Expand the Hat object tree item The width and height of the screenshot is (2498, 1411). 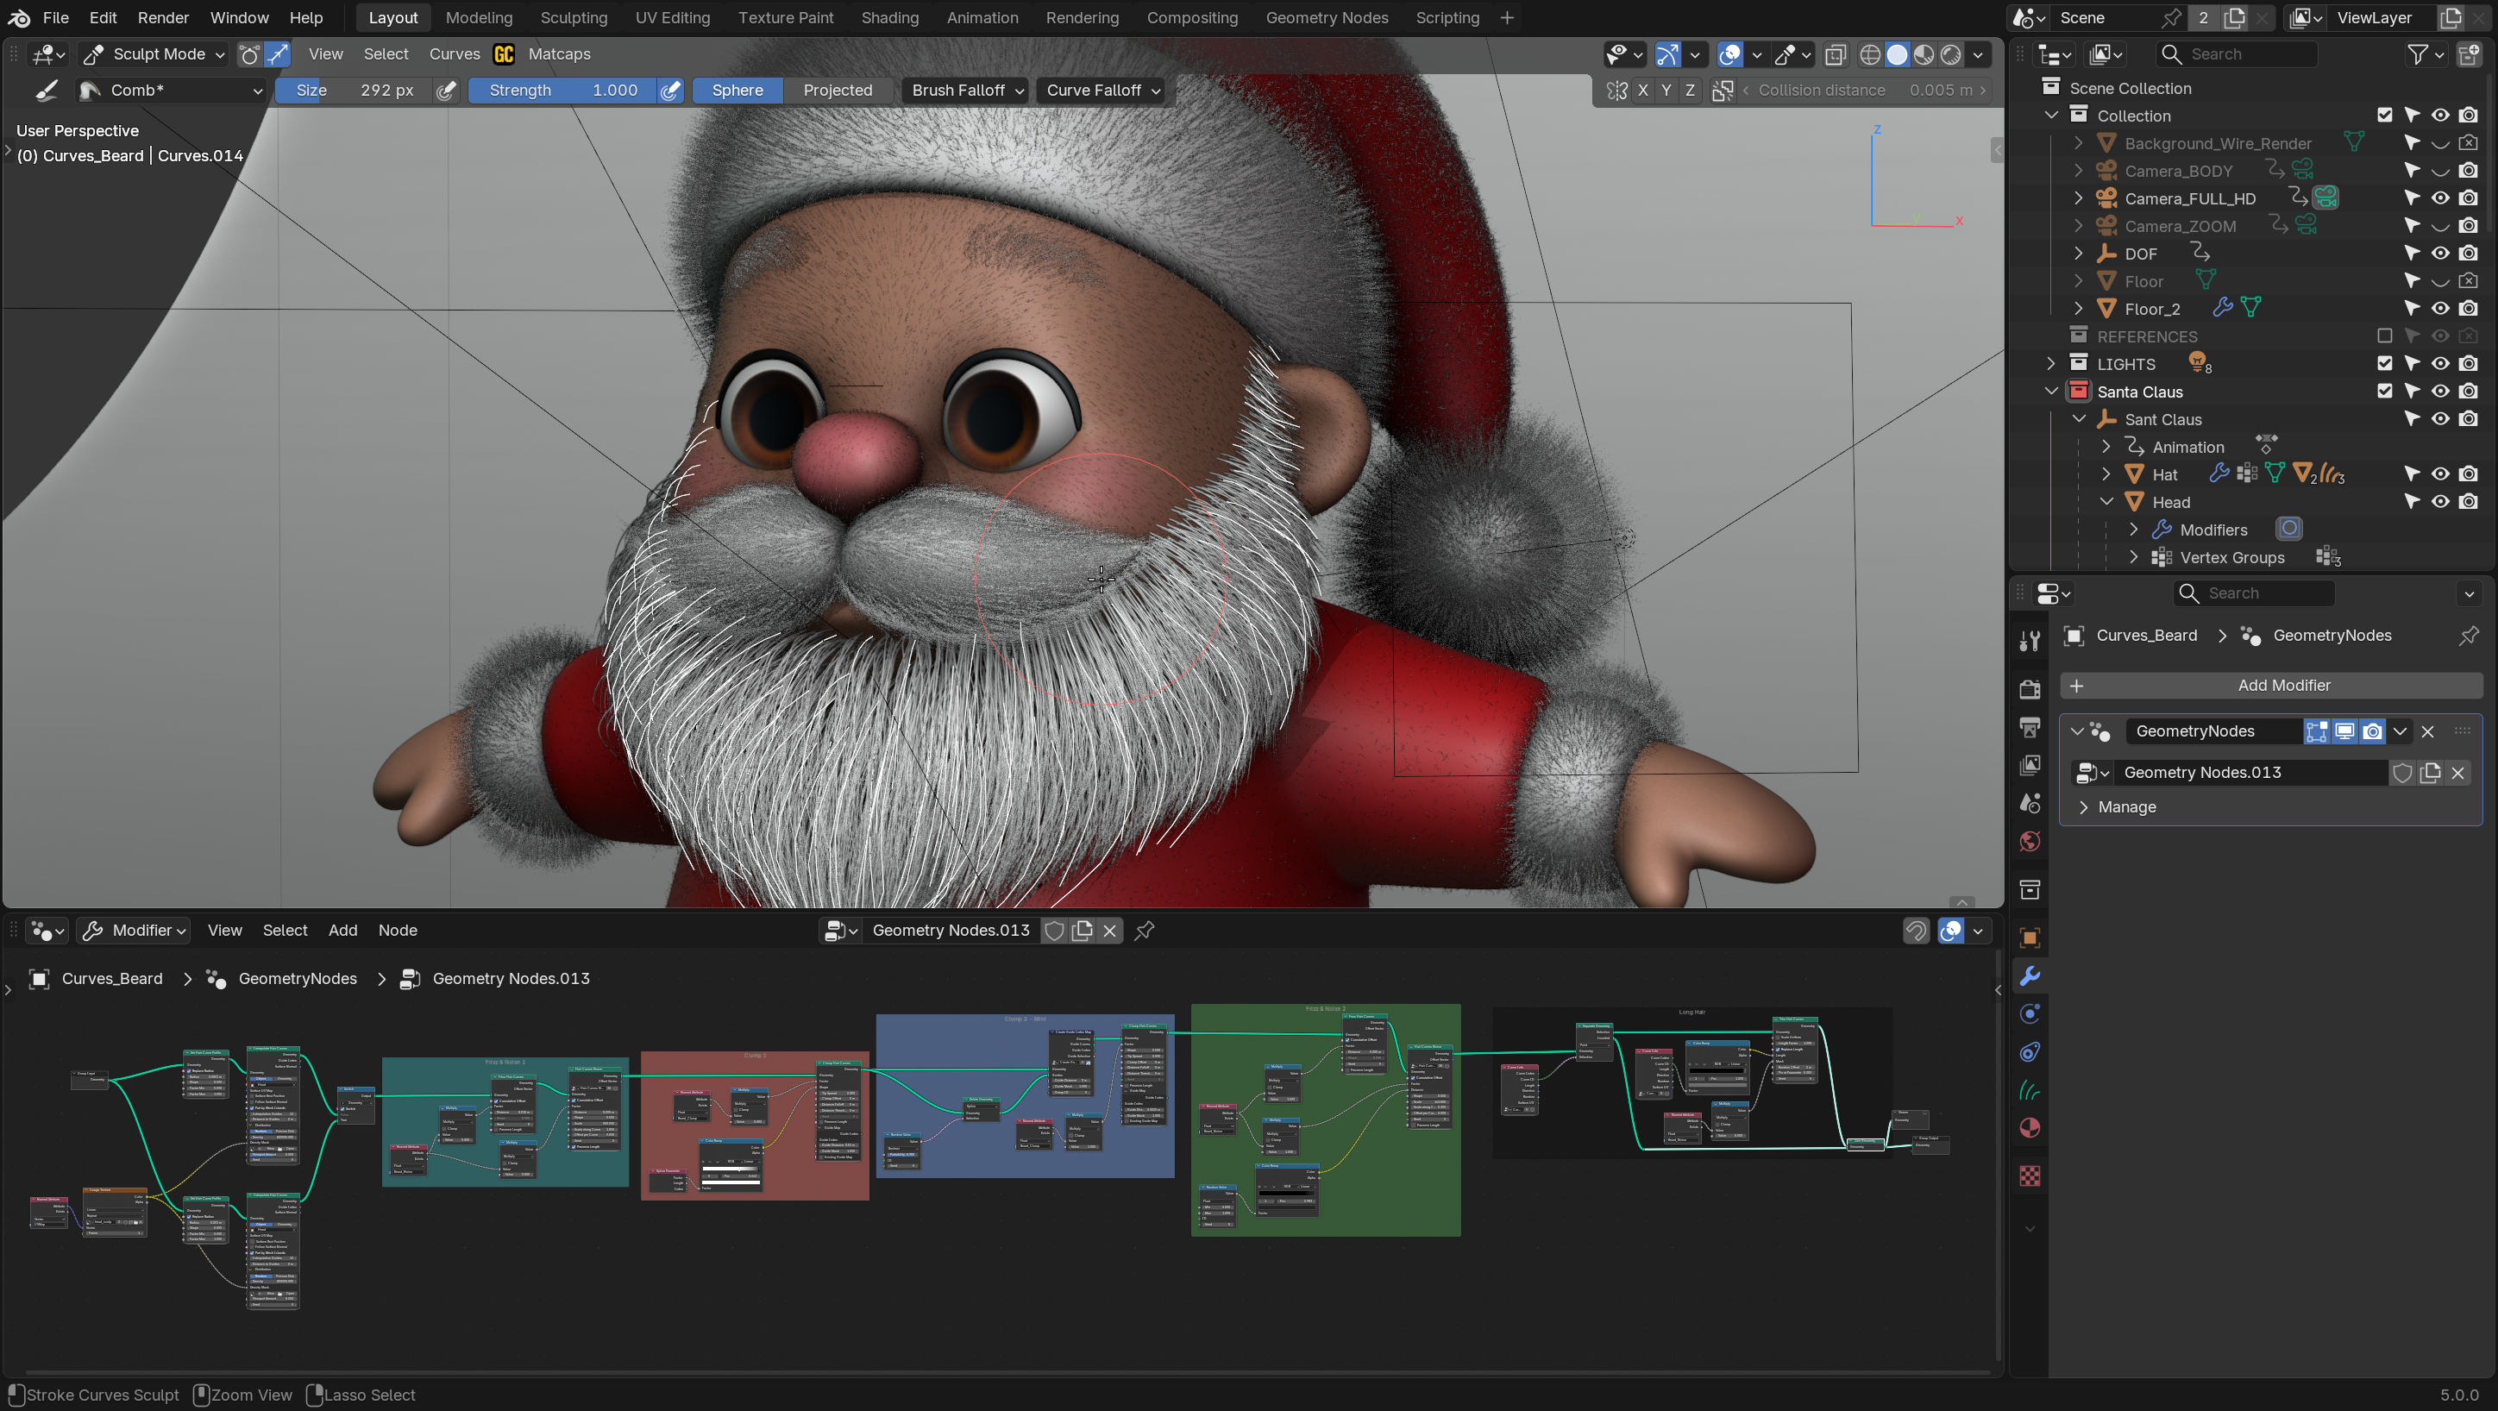(x=2106, y=474)
